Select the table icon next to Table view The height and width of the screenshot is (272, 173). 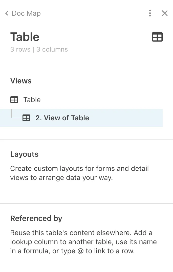(x=14, y=100)
